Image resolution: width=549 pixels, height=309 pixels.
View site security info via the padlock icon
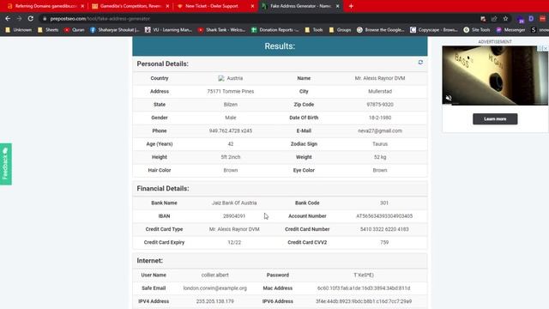click(45, 19)
